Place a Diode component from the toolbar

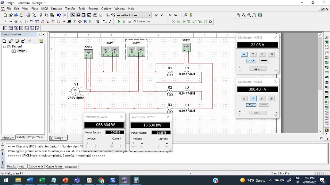[16, 22]
